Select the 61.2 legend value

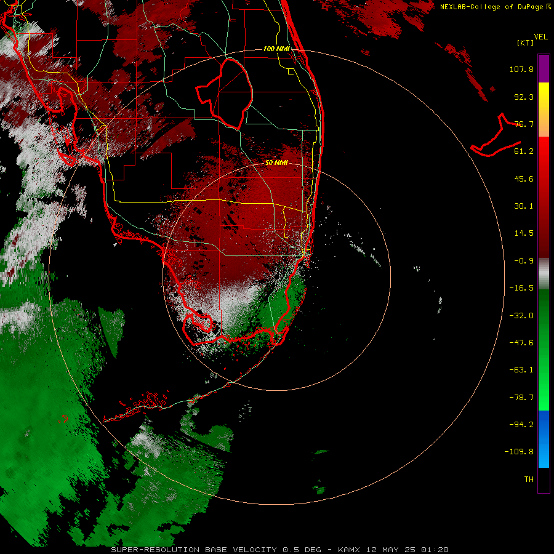tap(524, 151)
